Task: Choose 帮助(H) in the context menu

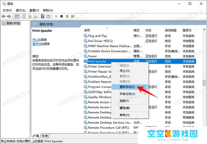Action: click(x=130, y=115)
